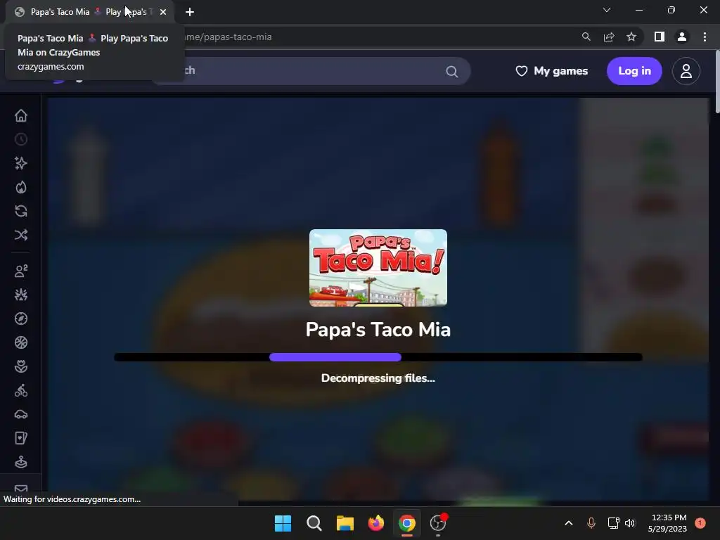Open OBS Studio from taskbar
Screen dimensions: 720x540
(x=438, y=523)
